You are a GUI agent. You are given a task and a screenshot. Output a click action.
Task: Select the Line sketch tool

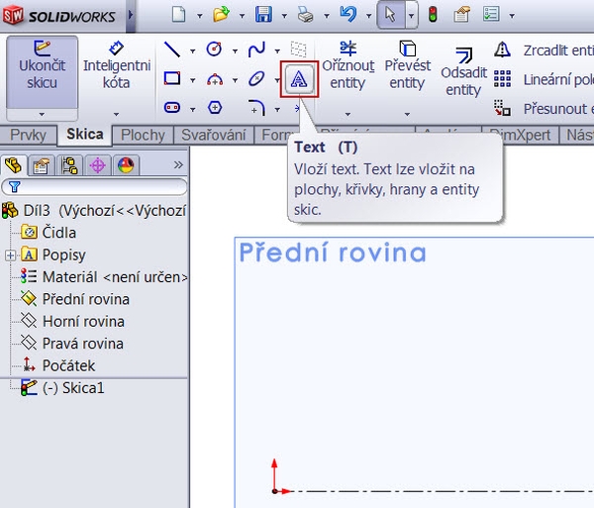click(172, 50)
